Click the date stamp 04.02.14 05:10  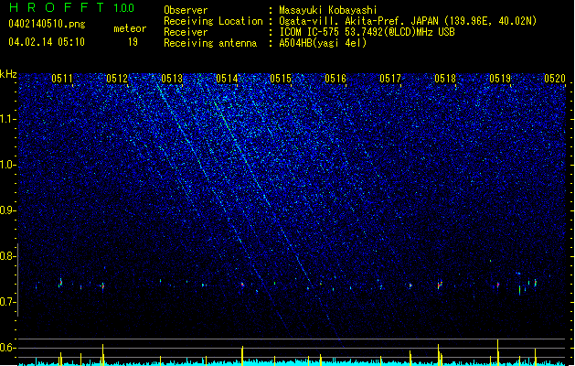(47, 42)
